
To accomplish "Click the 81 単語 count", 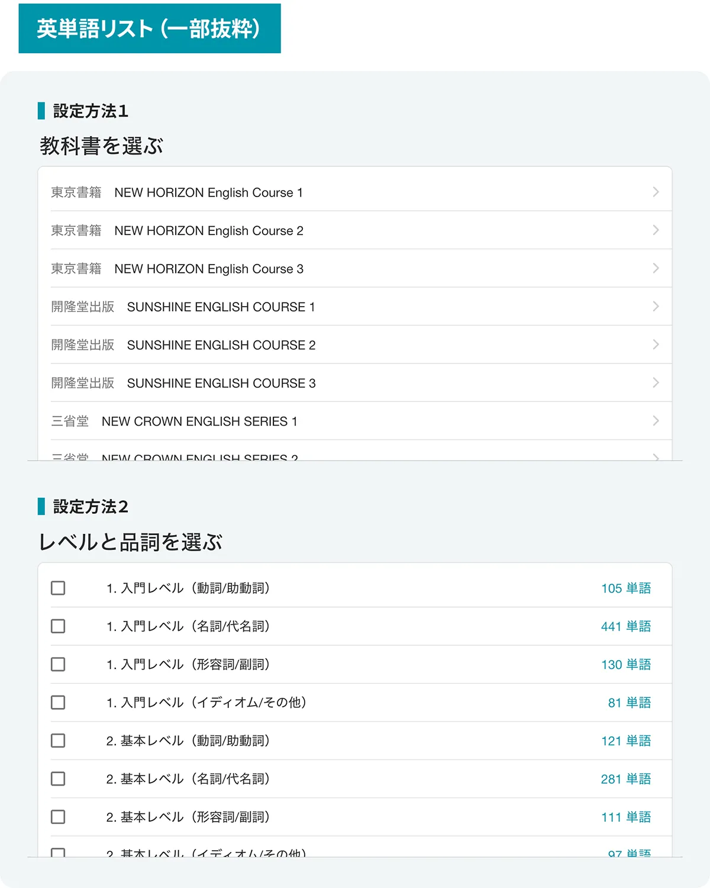I will click(x=630, y=703).
